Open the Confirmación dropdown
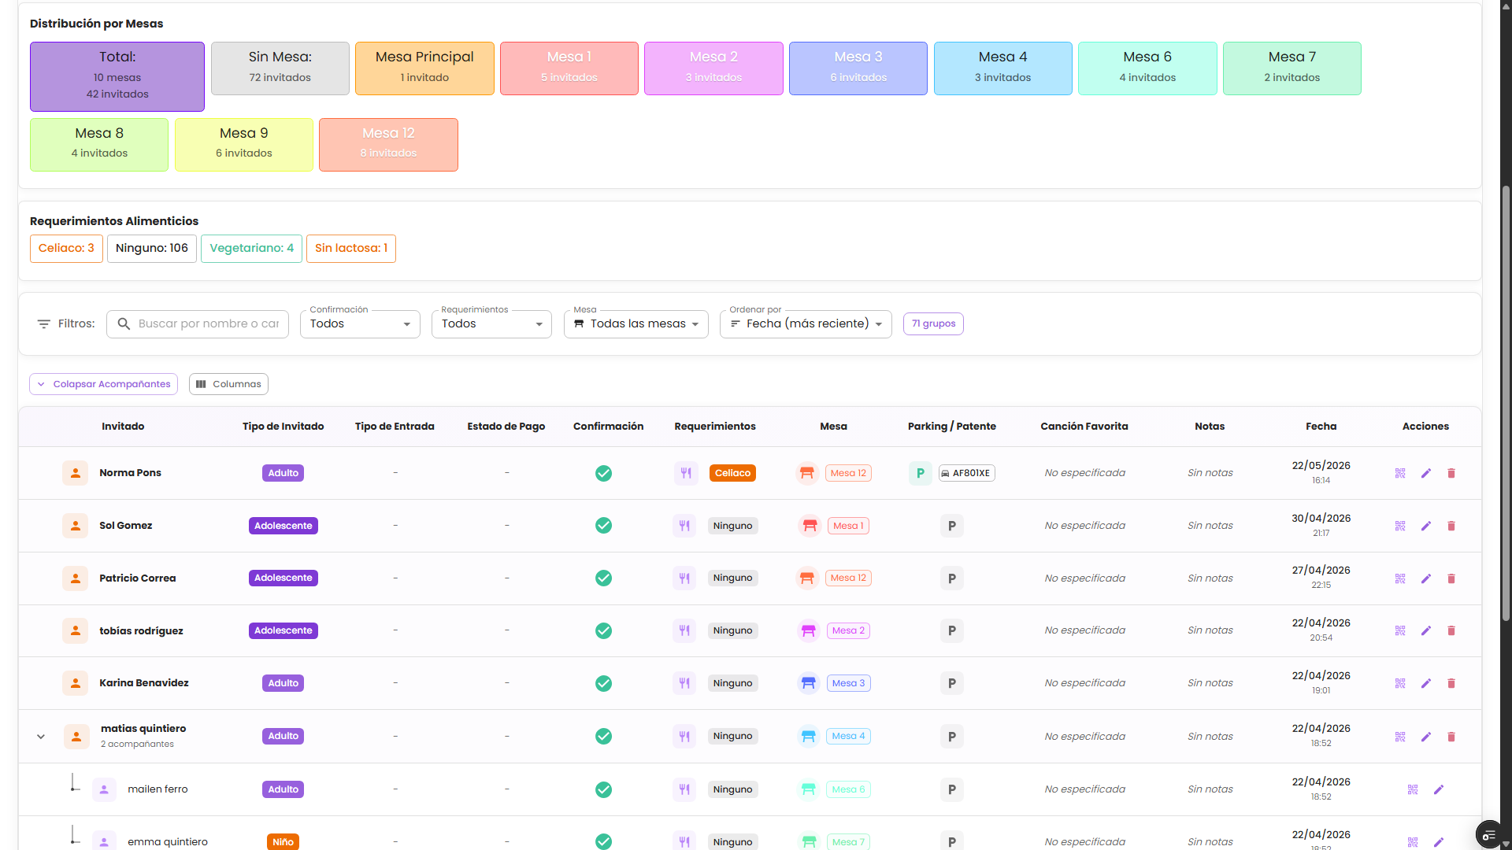The image size is (1512, 850). 360,323
